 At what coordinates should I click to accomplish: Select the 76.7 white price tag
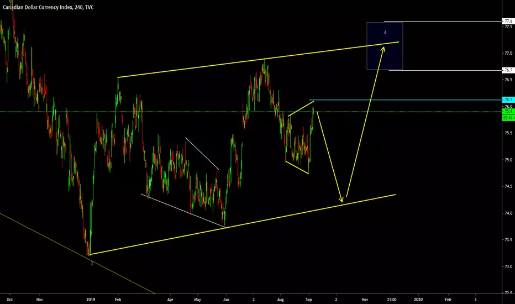[508, 70]
